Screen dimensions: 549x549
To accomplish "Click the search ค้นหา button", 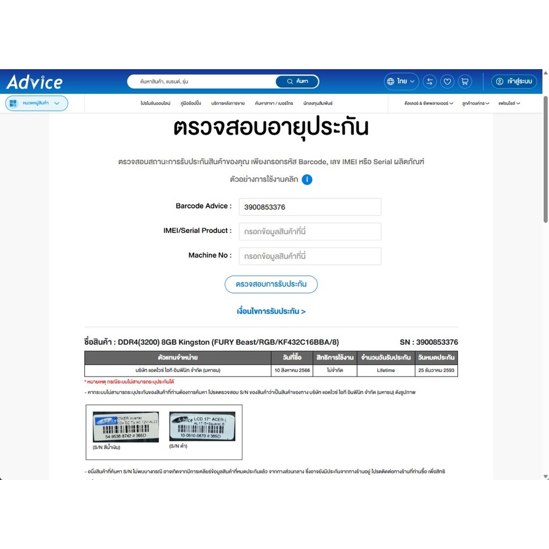I will (297, 81).
